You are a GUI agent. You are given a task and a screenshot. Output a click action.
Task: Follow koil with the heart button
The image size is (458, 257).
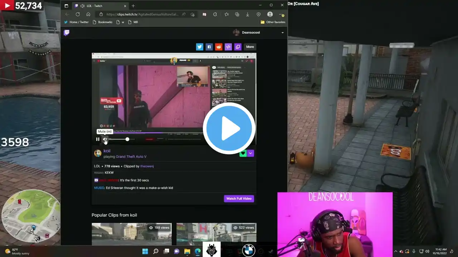(243, 153)
